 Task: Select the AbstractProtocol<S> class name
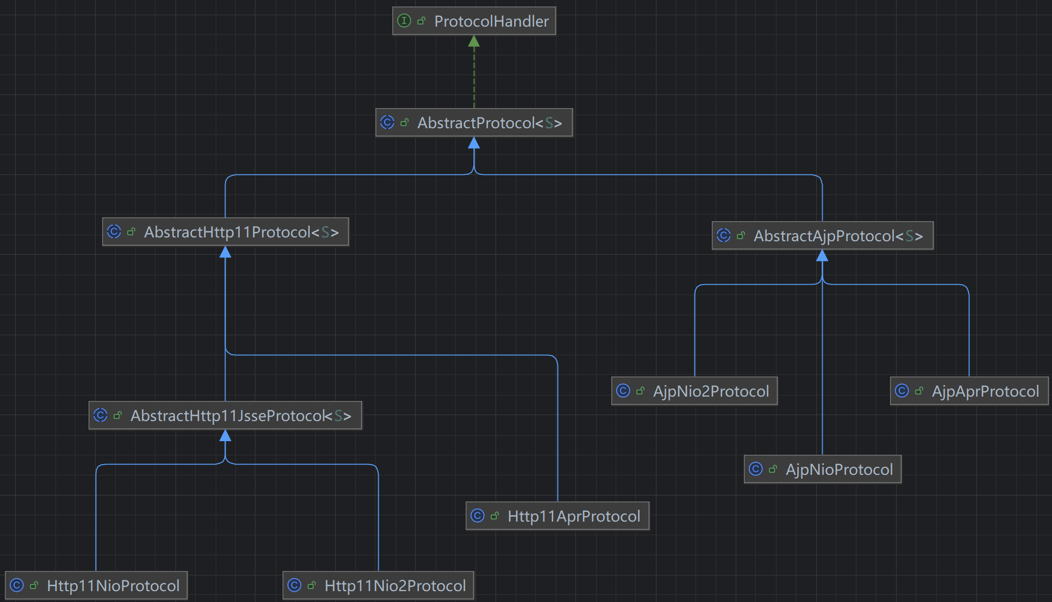pyautogui.click(x=489, y=123)
